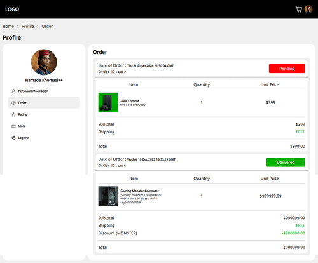Screen dimensions: 318x263
Task: Click the Profile breadcrumb link
Action: pos(27,27)
